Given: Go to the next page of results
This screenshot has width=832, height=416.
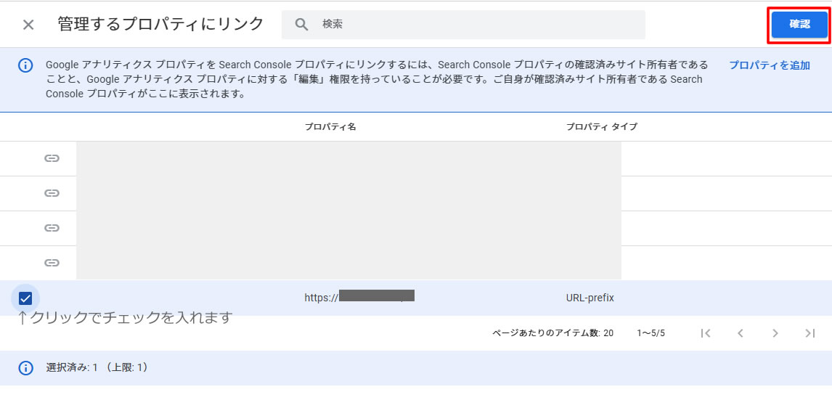Looking at the screenshot, I should [775, 333].
